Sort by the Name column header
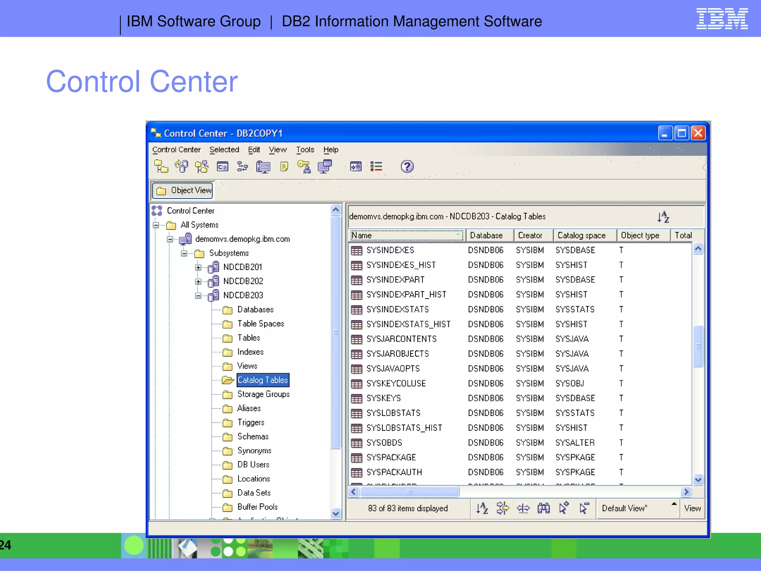Viewport: 761px width, 571px height. pyautogui.click(x=406, y=235)
